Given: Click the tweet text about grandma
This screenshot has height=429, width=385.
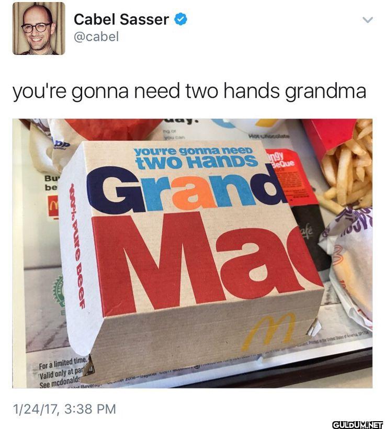Looking at the screenshot, I should (x=189, y=92).
